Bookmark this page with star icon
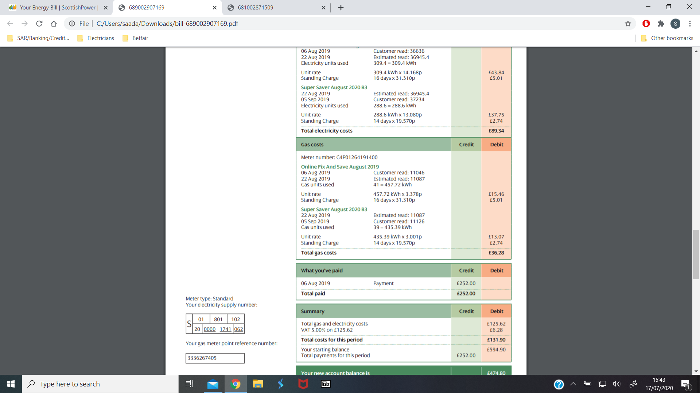 (x=628, y=24)
